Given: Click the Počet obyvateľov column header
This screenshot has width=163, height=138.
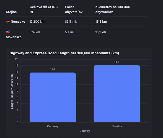Looking at the screenshot, I should coord(74,9).
